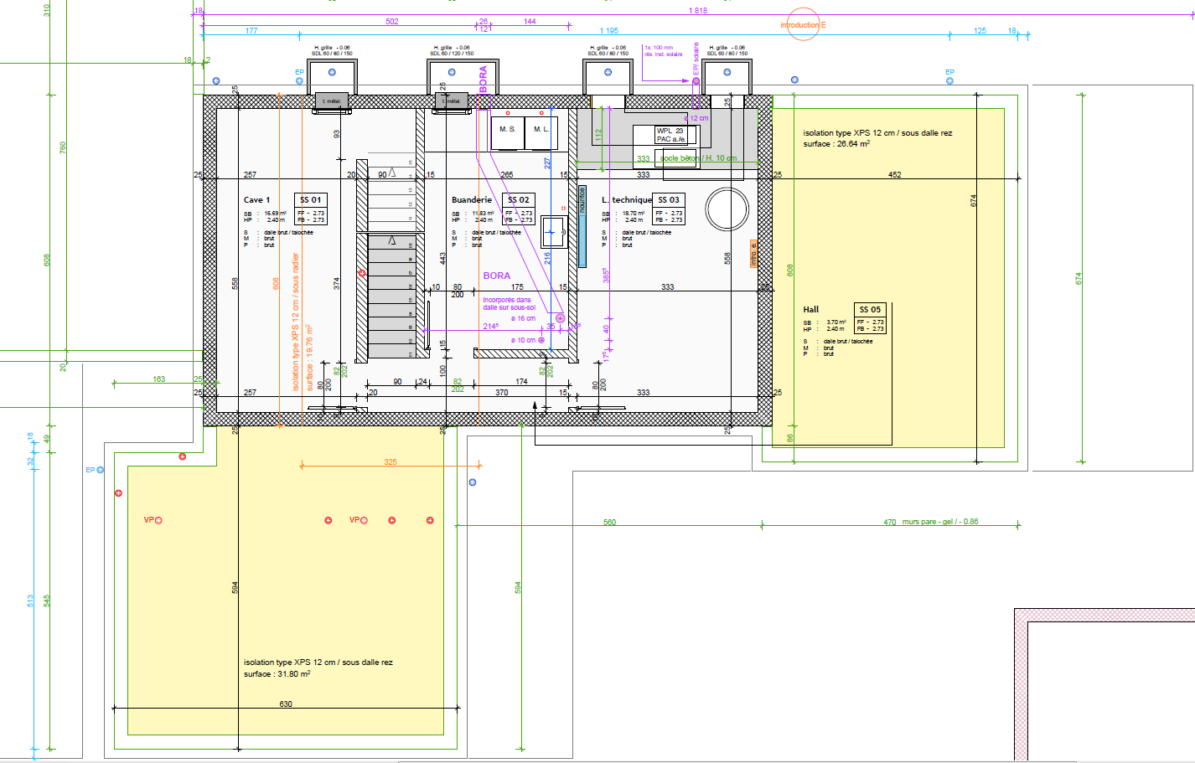Select the "1 818" overall dimension
The width and height of the screenshot is (1195, 763).
click(x=698, y=11)
